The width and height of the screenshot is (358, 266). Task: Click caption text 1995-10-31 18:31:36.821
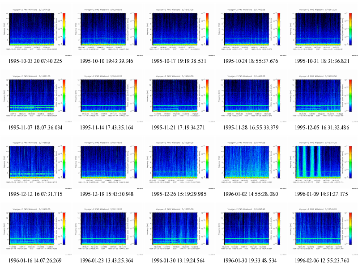coord(322,61)
